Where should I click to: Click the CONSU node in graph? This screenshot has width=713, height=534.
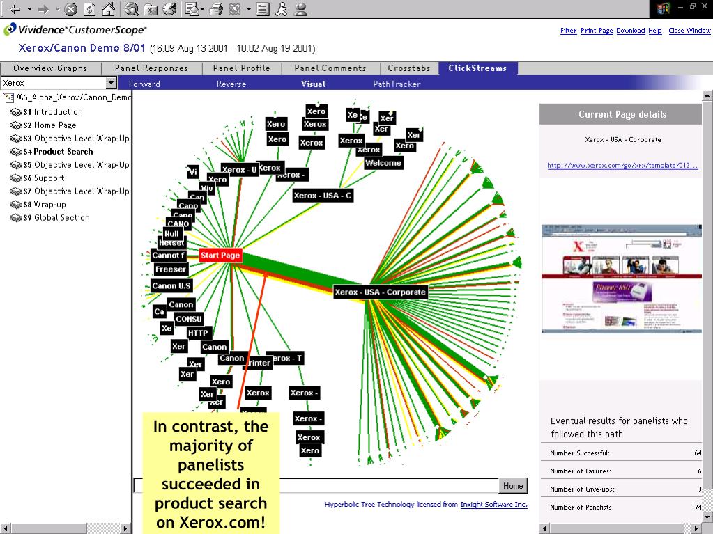point(189,319)
